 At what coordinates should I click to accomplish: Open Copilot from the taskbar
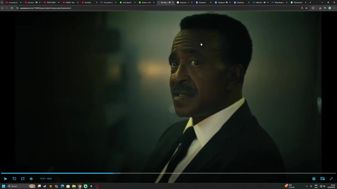point(56,186)
